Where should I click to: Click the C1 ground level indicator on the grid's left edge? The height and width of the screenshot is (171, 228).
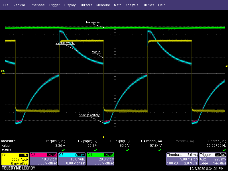point(3,72)
